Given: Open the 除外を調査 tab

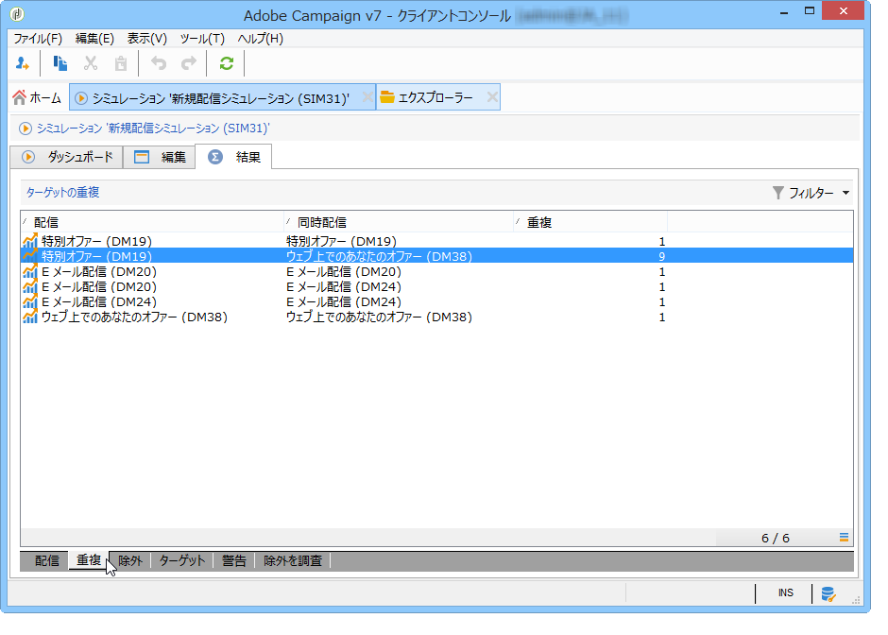Looking at the screenshot, I should 293,560.
